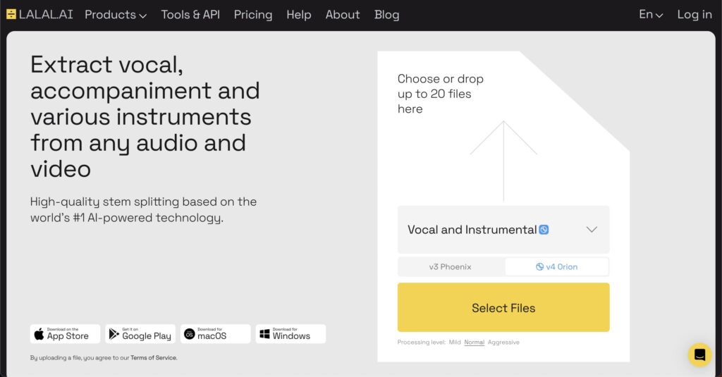The image size is (722, 377).
Task: Click the Log in link
Action: tap(695, 15)
